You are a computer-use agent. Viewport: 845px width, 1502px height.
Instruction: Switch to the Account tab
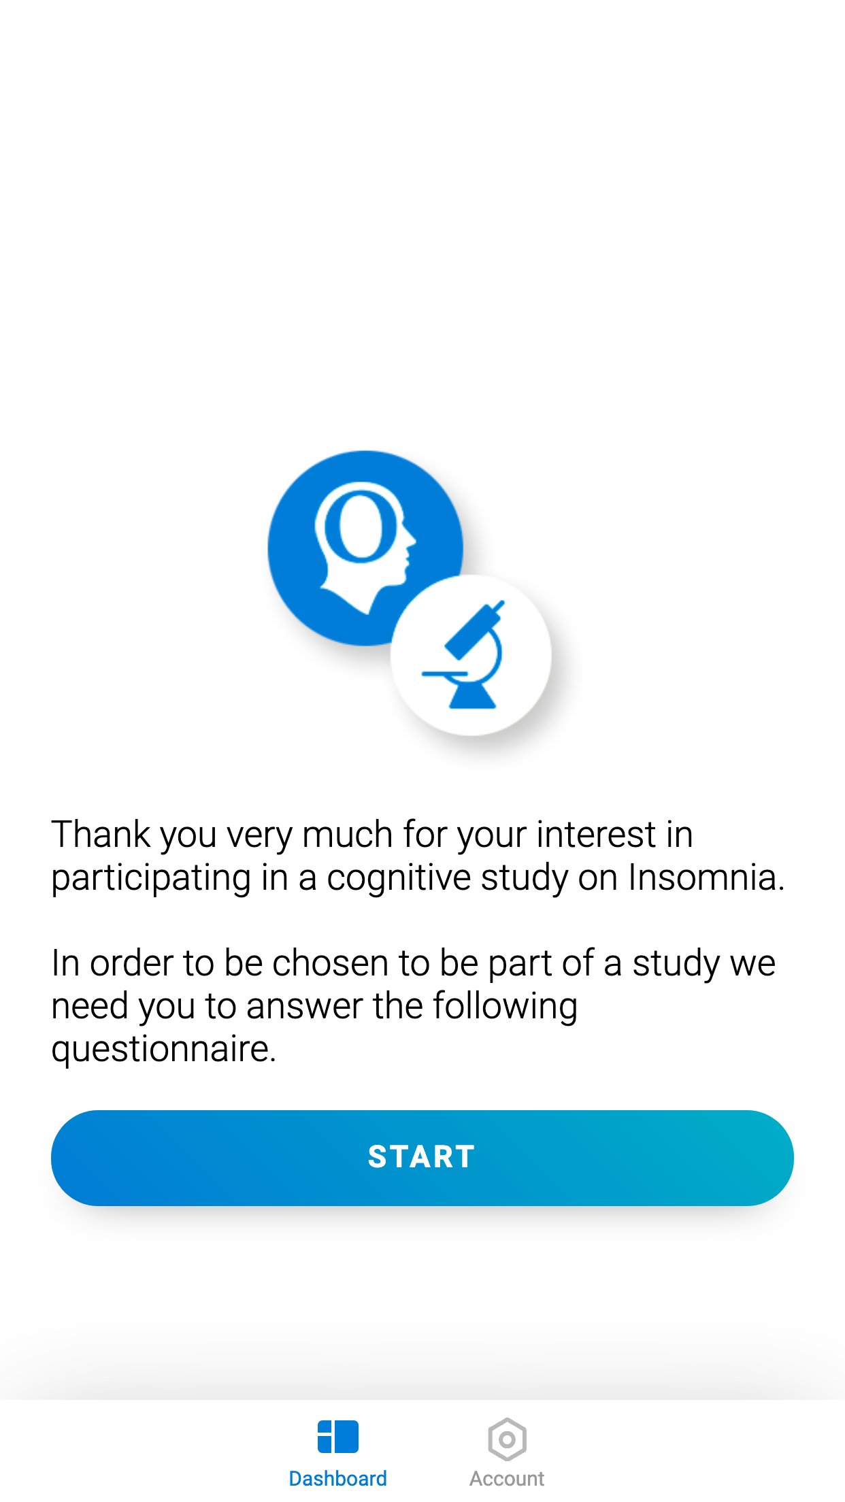(x=507, y=1453)
